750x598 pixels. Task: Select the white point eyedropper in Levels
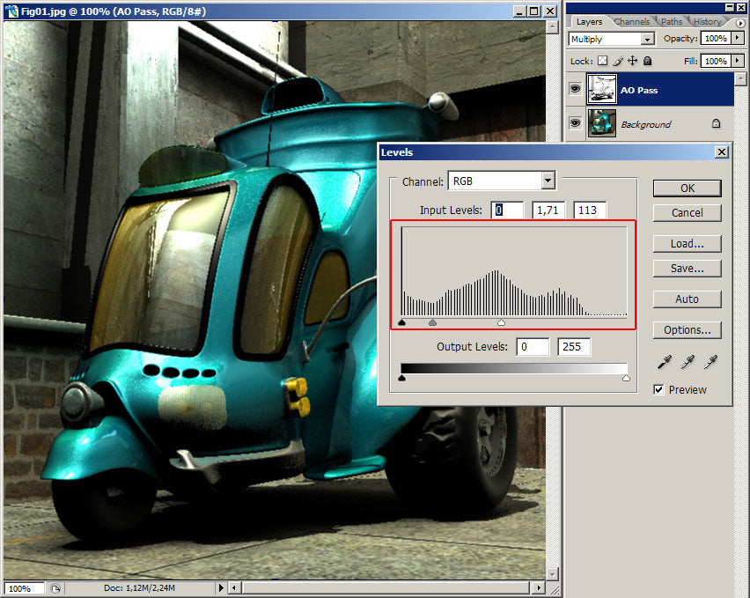point(710,360)
